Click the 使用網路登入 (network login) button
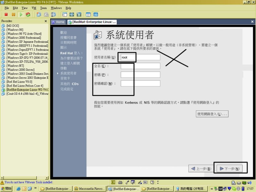 tap(212, 114)
